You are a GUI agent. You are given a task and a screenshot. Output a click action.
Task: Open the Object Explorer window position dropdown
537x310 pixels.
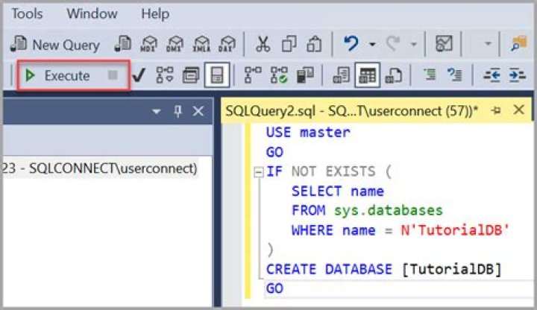[x=157, y=111]
